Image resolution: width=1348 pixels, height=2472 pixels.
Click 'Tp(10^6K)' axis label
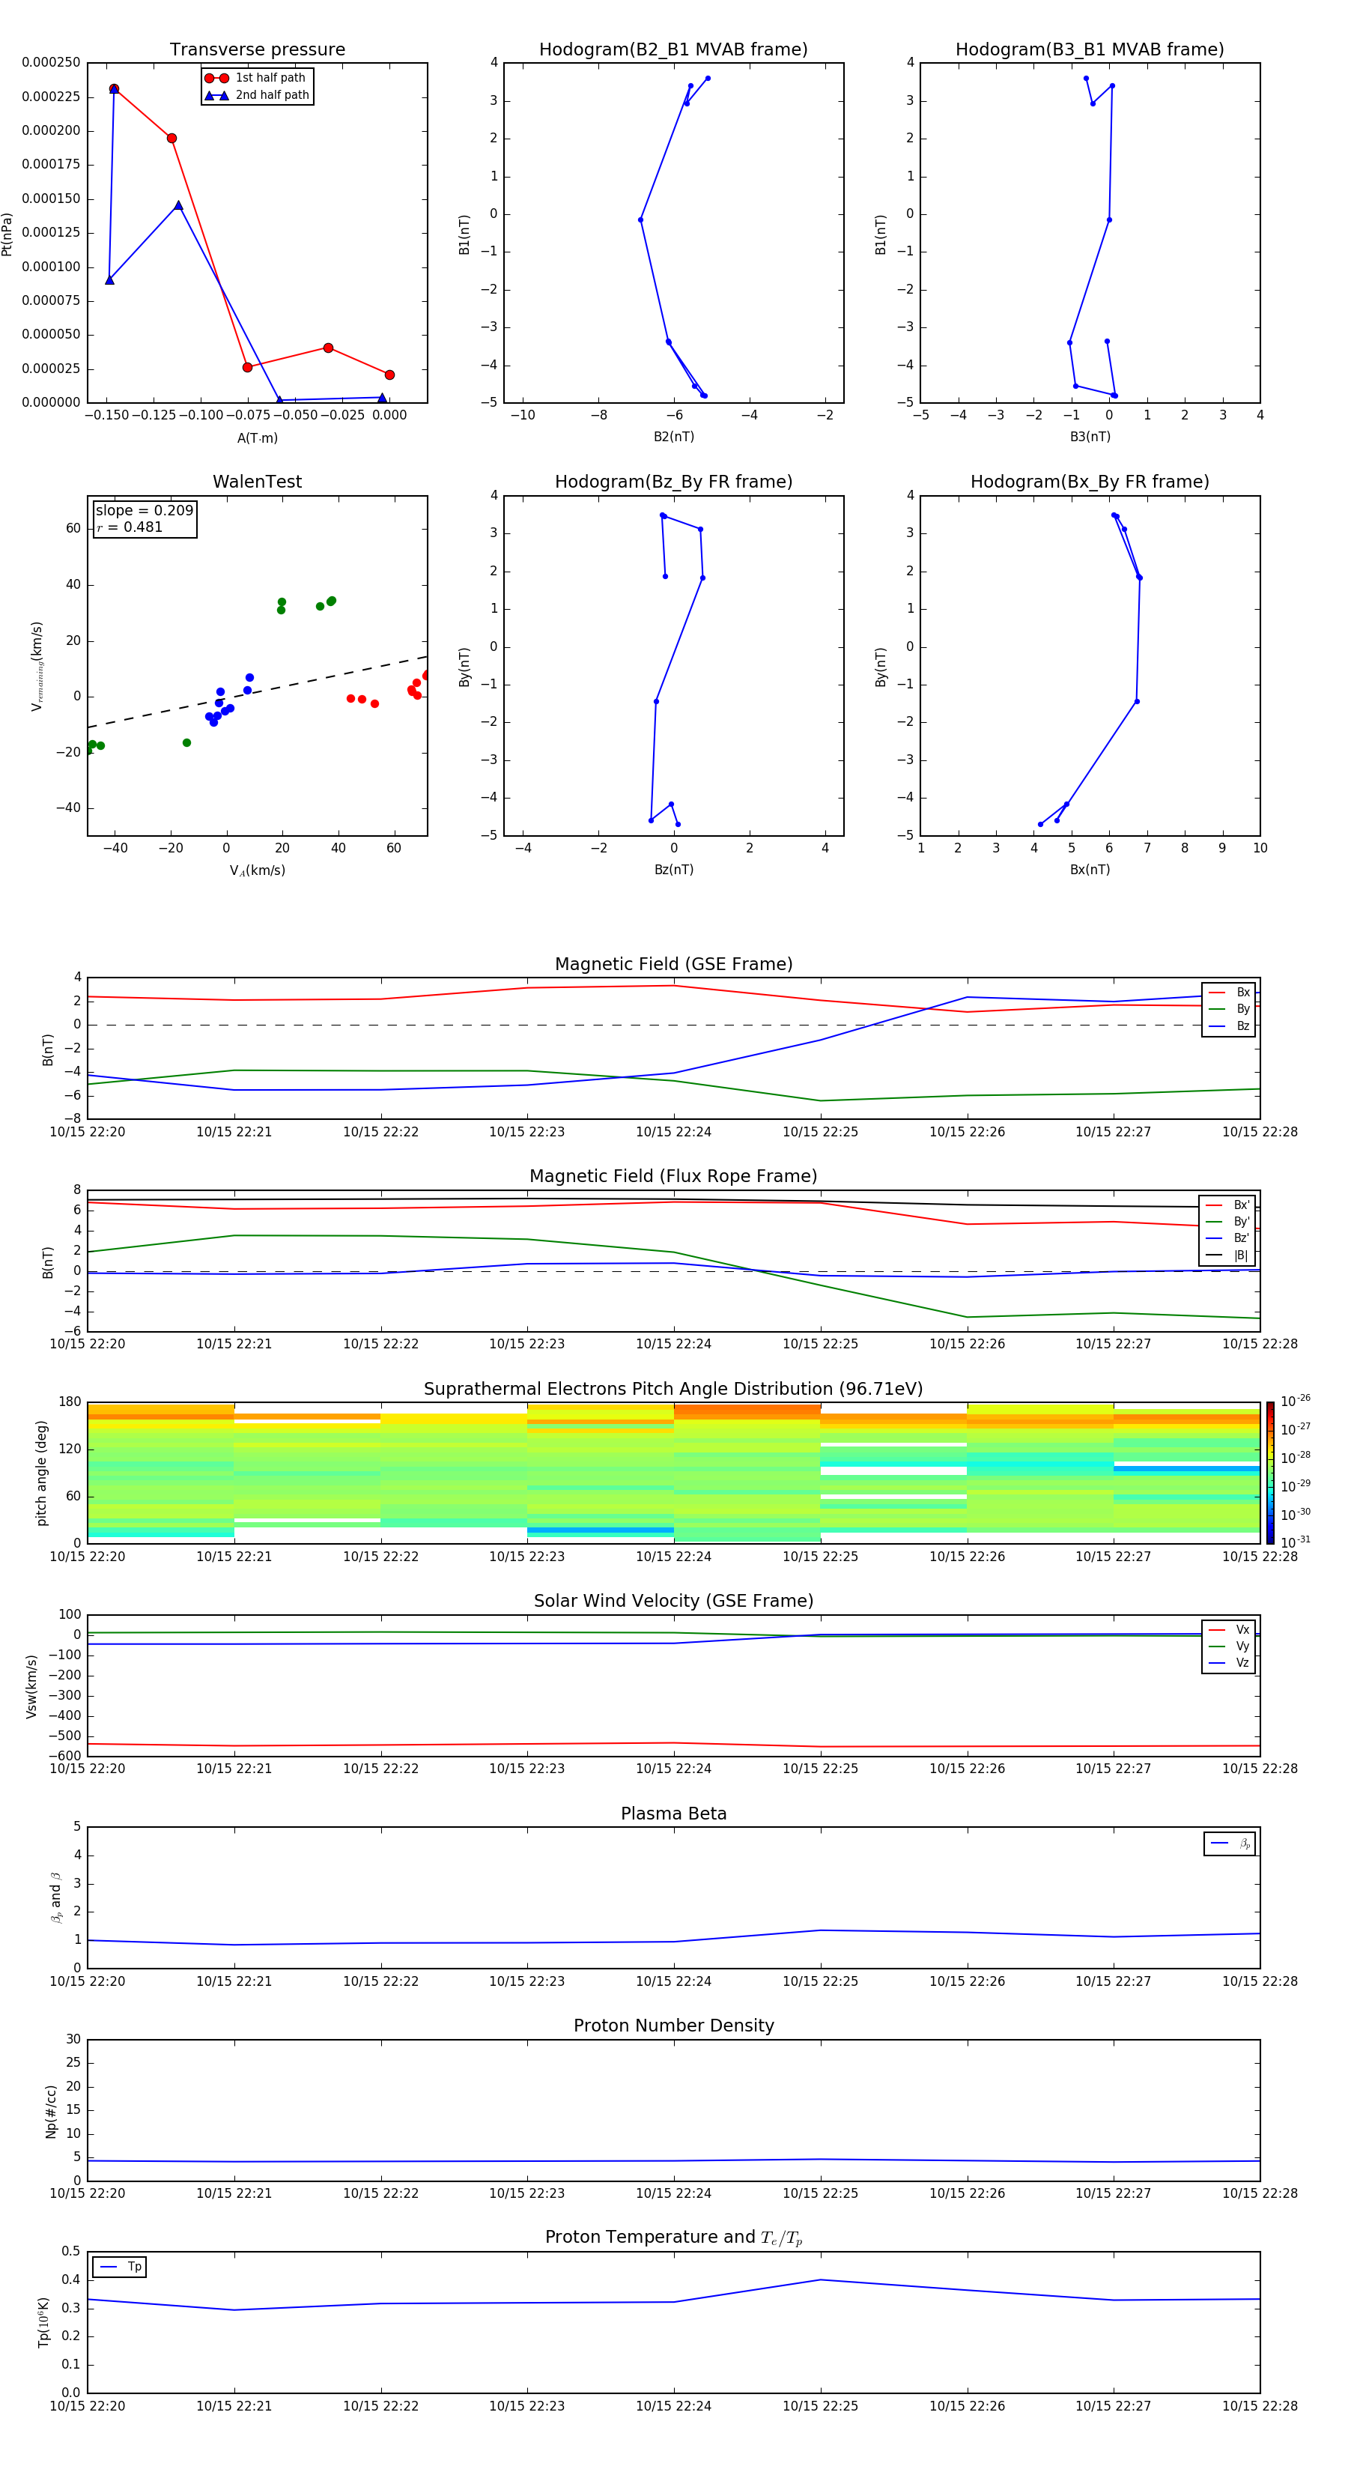point(43,2321)
